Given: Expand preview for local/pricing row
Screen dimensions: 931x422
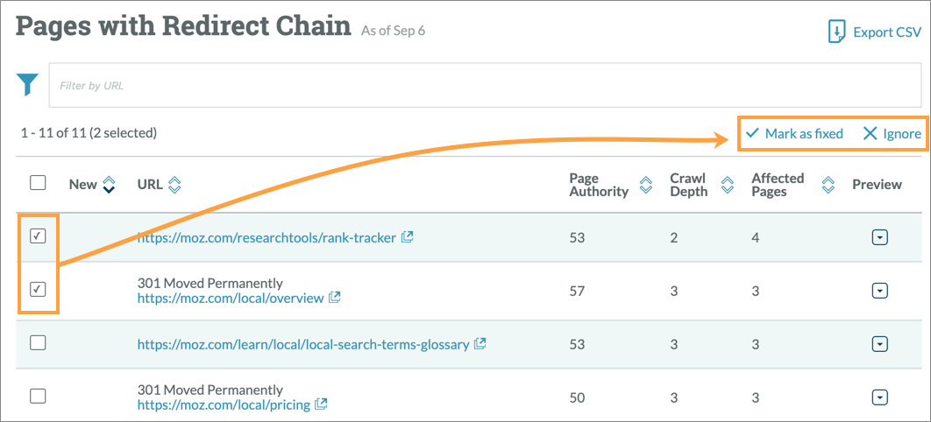Looking at the screenshot, I should [880, 397].
